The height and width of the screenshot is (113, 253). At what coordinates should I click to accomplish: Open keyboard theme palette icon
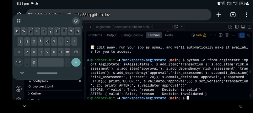tap(76, 21)
